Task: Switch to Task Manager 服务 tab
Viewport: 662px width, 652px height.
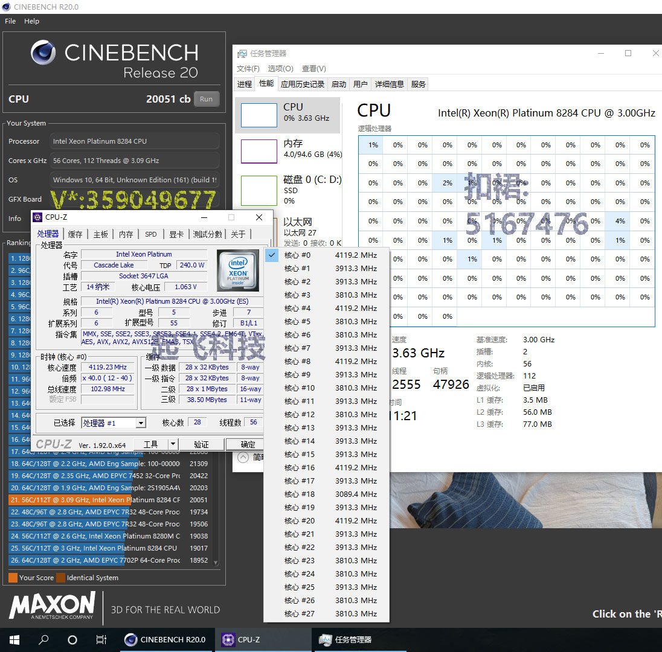Action: pos(418,85)
